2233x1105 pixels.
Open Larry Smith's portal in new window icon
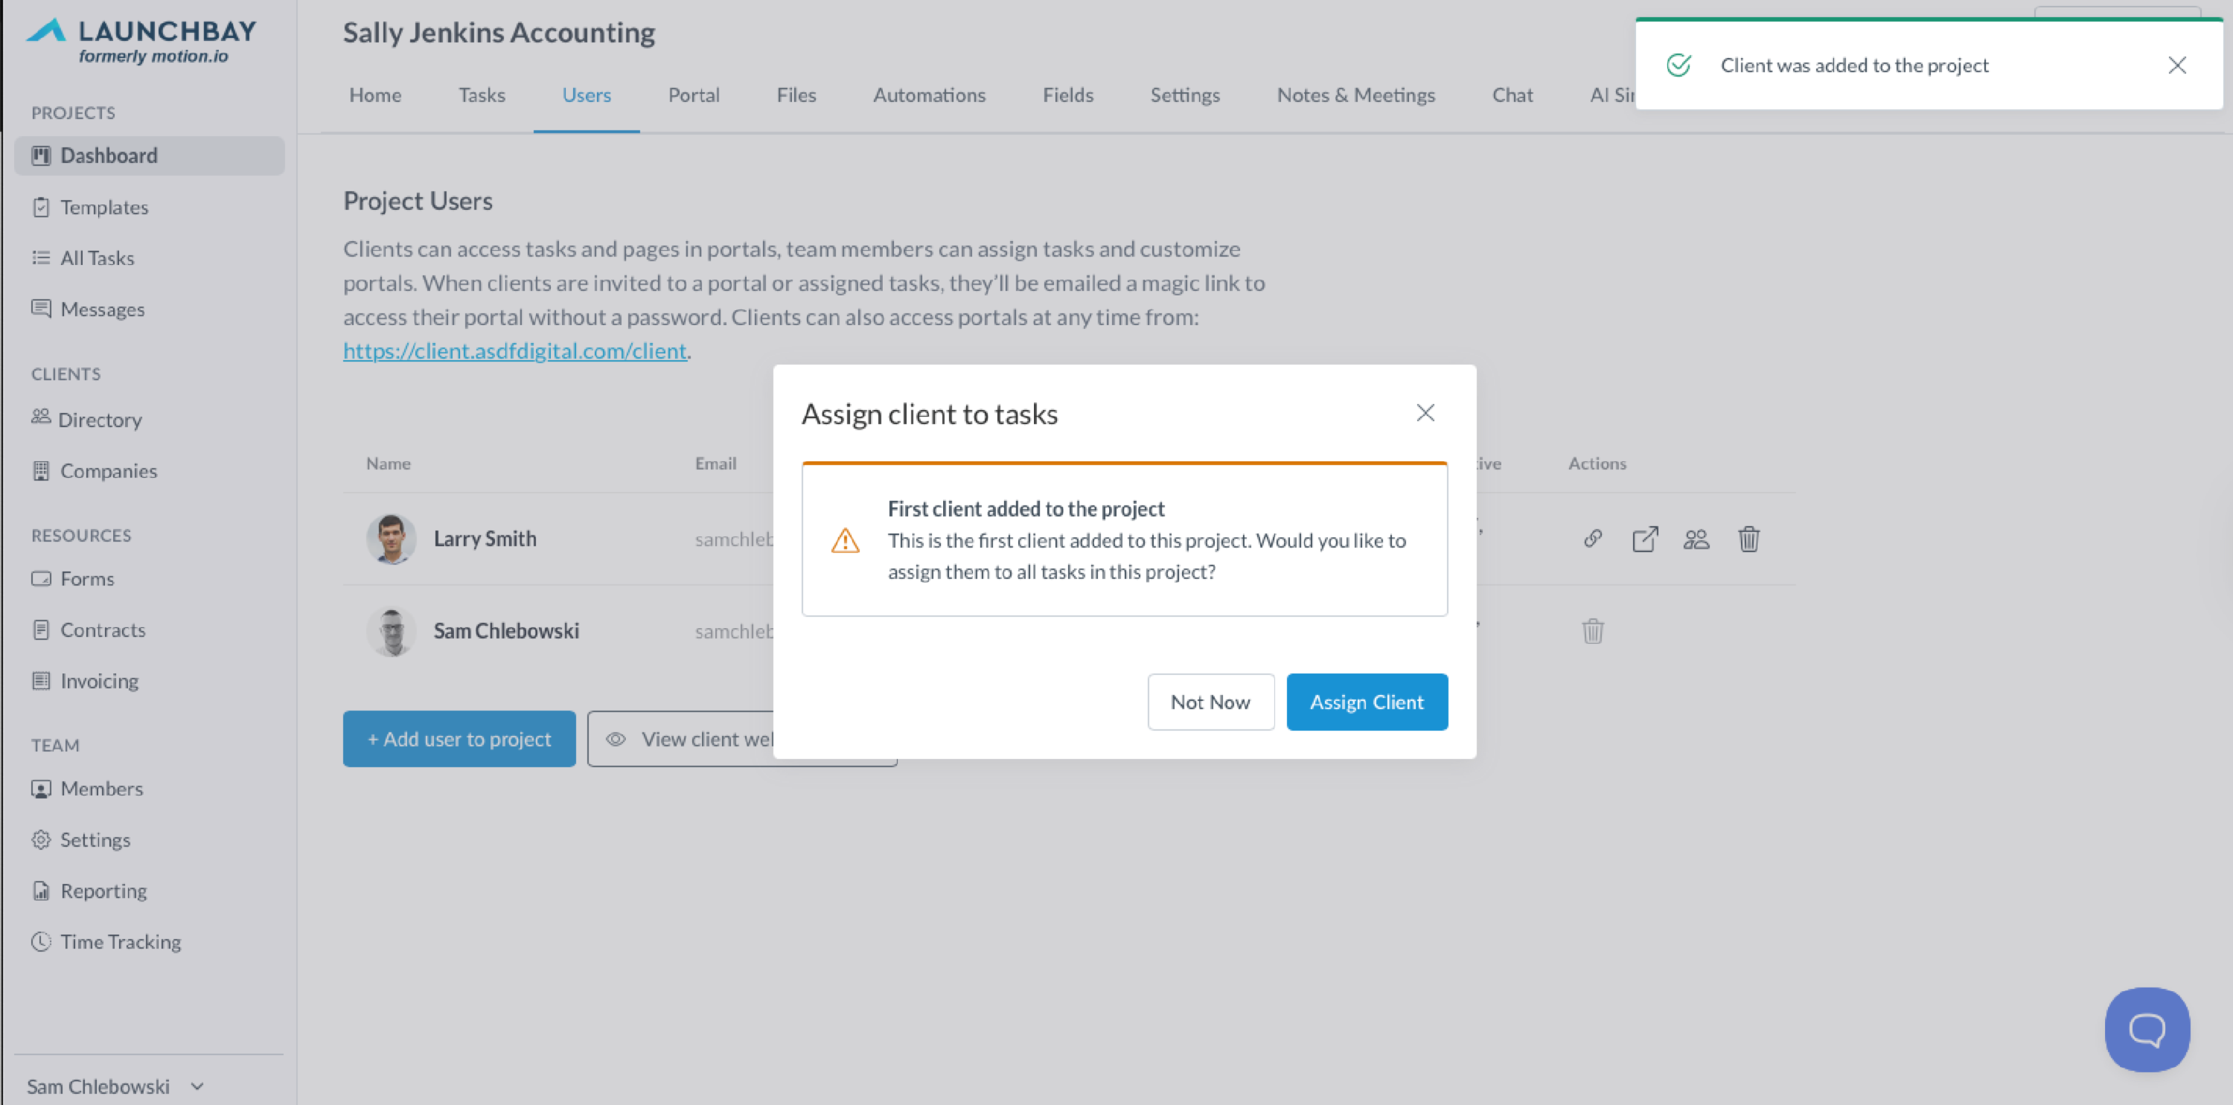click(1644, 538)
